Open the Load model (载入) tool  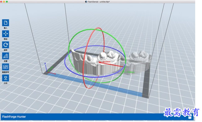pos(6,23)
